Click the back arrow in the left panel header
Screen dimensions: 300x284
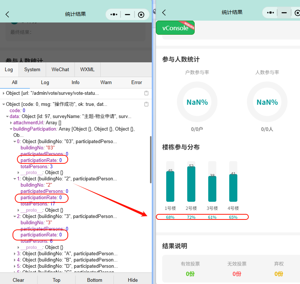(7, 14)
